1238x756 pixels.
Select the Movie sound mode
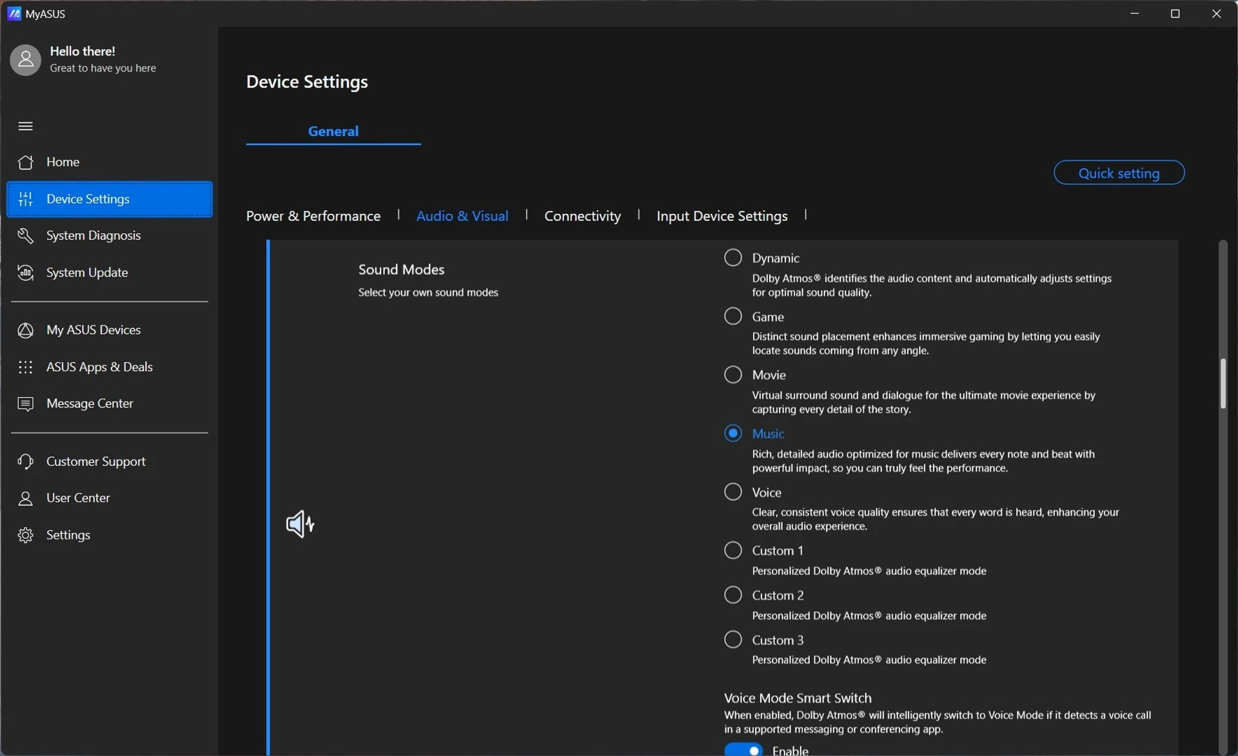pyautogui.click(x=733, y=374)
